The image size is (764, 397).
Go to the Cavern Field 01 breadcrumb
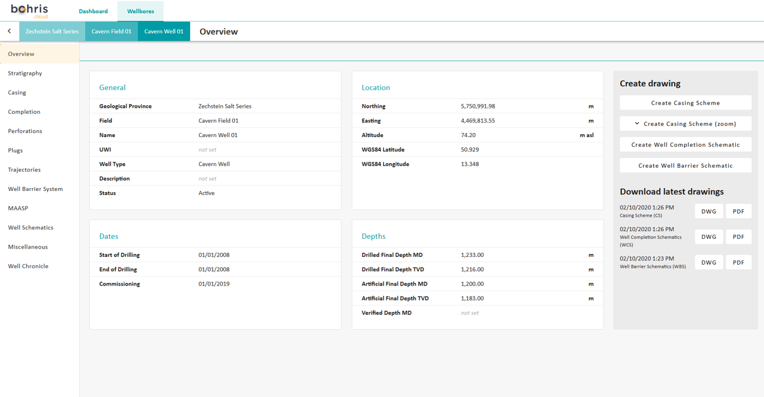pos(111,31)
